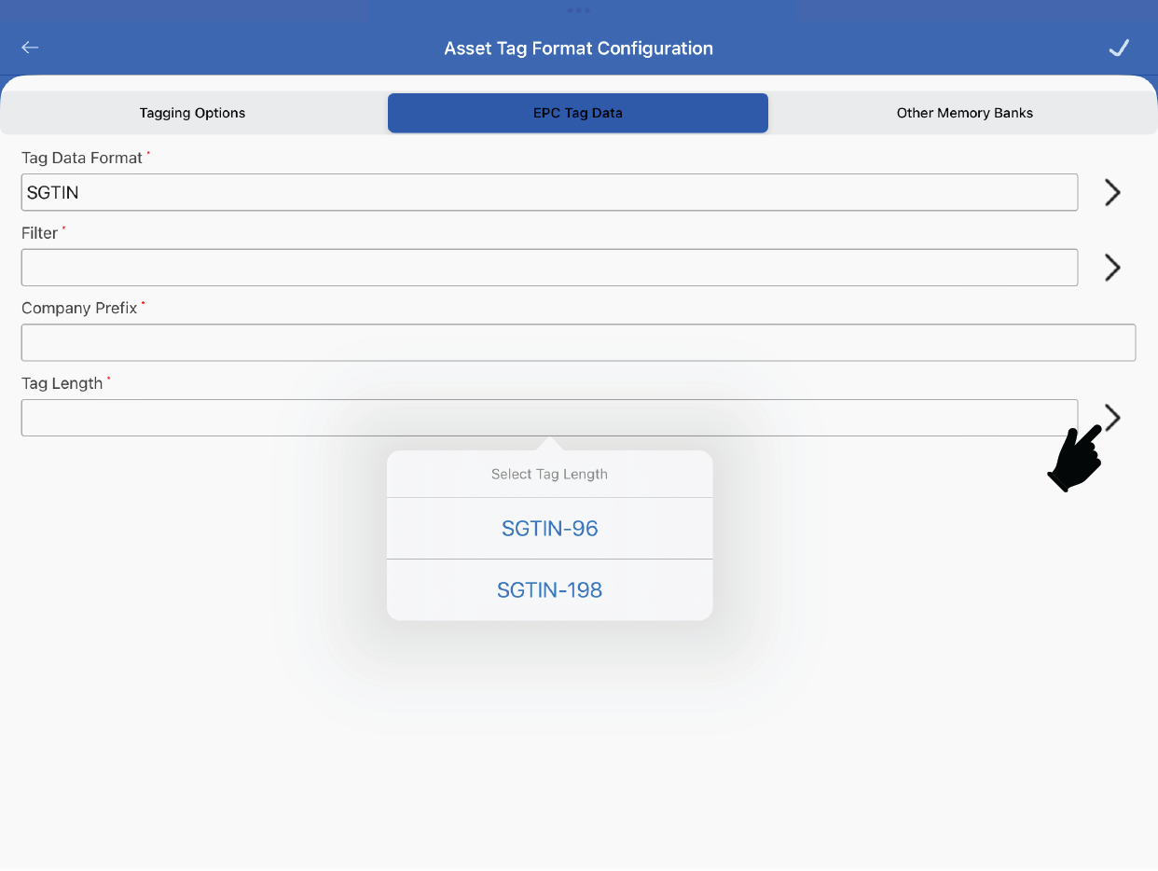Open the Other Memory Banks tab
1158x871 pixels.
click(964, 113)
